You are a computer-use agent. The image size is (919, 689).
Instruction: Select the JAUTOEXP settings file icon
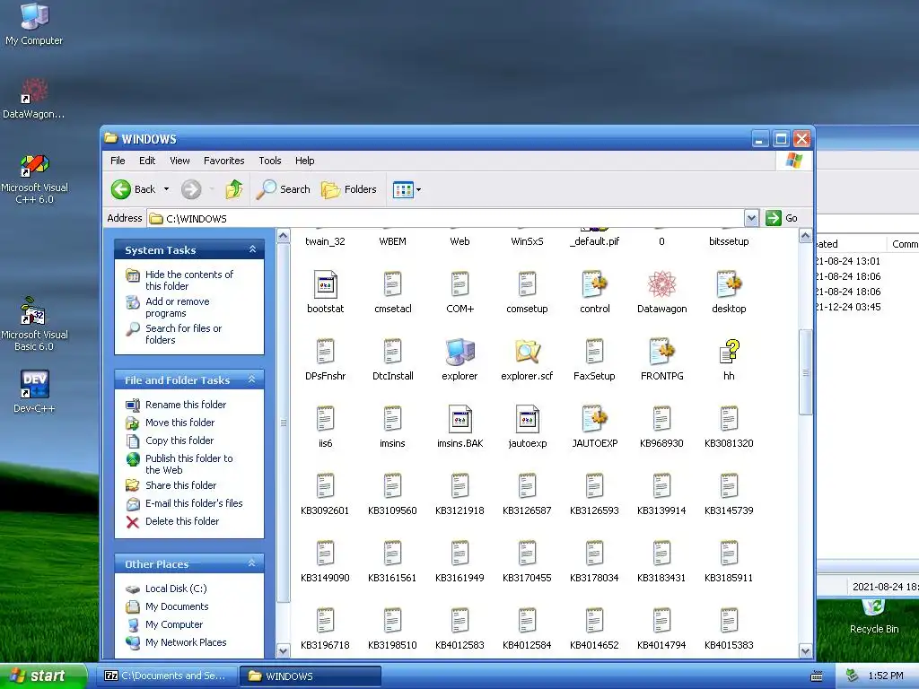point(594,419)
